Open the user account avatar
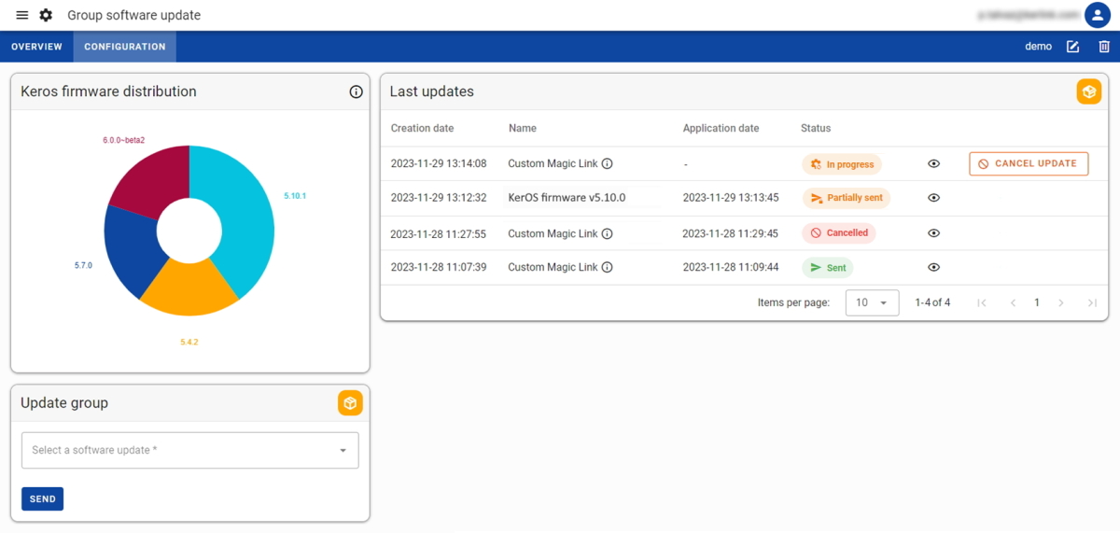The width and height of the screenshot is (1120, 533). pos(1097,15)
